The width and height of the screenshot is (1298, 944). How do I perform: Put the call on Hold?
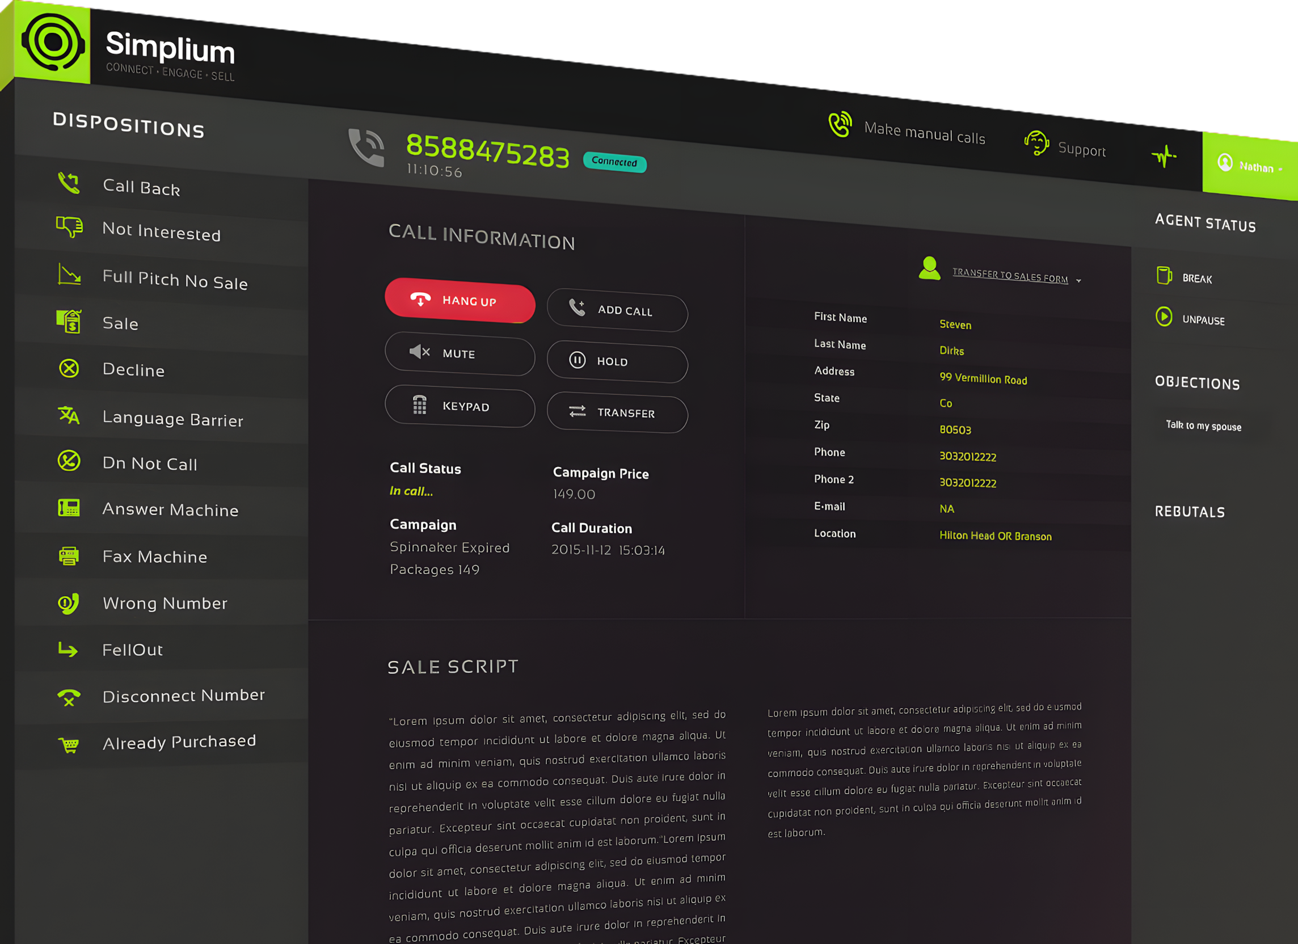[x=617, y=361]
